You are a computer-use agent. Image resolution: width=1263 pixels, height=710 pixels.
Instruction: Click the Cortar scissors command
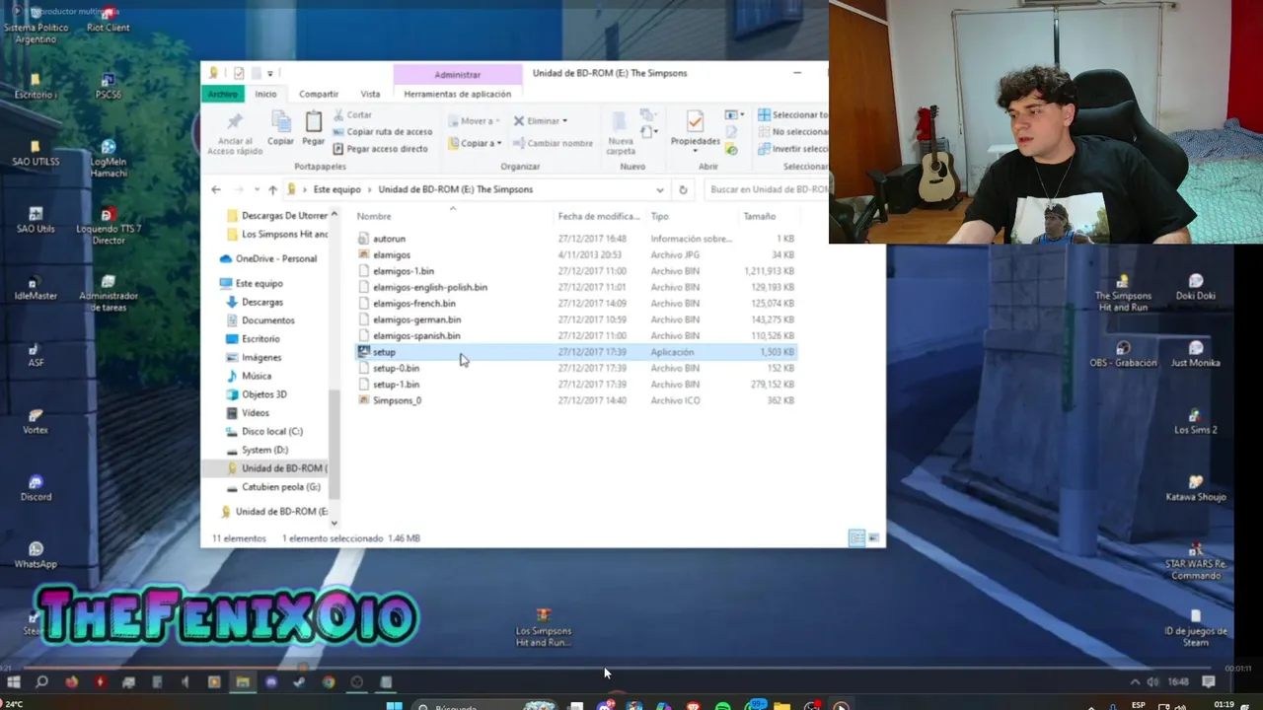tap(352, 115)
